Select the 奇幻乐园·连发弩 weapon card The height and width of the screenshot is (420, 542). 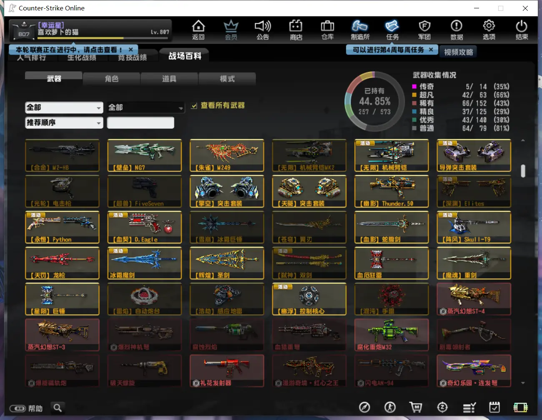(474, 371)
